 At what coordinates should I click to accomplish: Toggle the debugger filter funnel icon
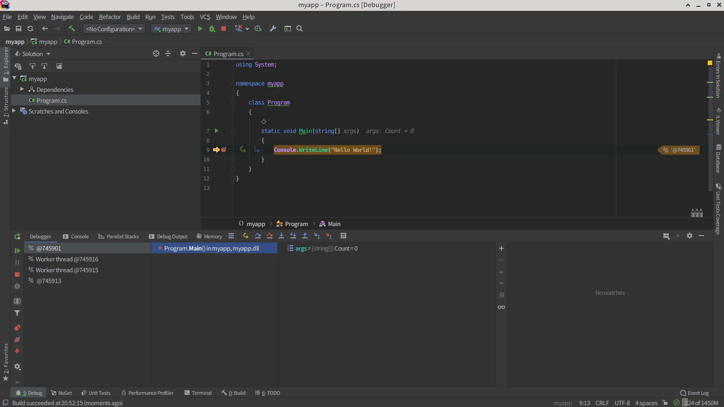coord(17,313)
